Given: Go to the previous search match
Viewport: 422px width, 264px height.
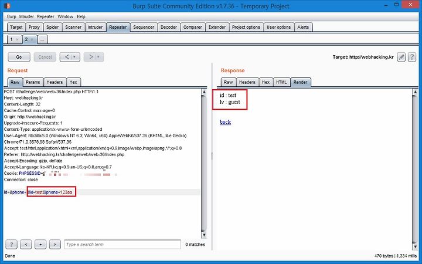Looking at the screenshot, I should (x=26, y=244).
